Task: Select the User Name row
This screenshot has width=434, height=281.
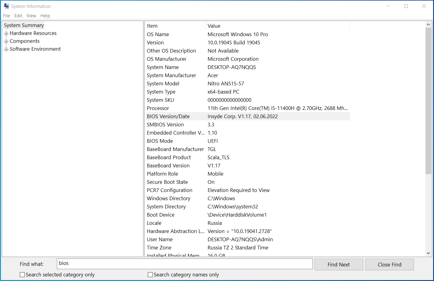Action: (x=248, y=239)
